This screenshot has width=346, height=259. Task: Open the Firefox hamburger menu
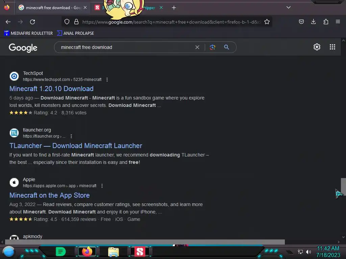point(338,22)
